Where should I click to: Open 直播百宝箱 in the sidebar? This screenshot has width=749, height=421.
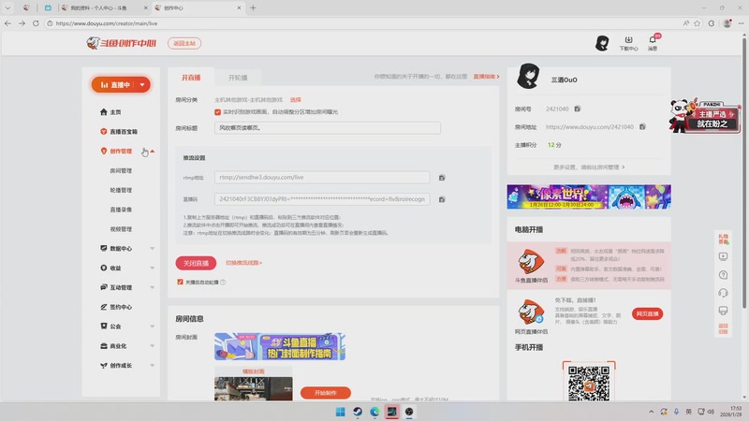(x=119, y=132)
